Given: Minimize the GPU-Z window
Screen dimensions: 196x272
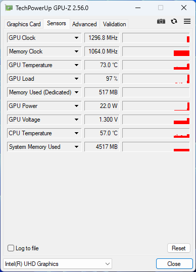Looking at the screenshot, I should 138,8.
